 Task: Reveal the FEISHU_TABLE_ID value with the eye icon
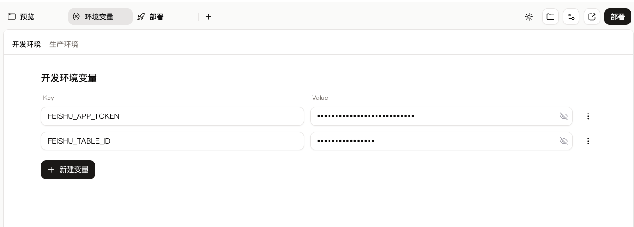point(563,141)
